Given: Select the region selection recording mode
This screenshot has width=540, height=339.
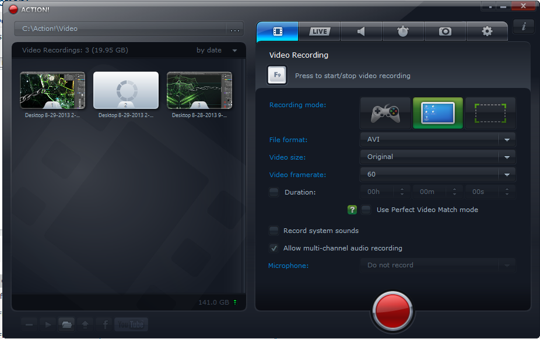Looking at the screenshot, I should [x=490, y=113].
